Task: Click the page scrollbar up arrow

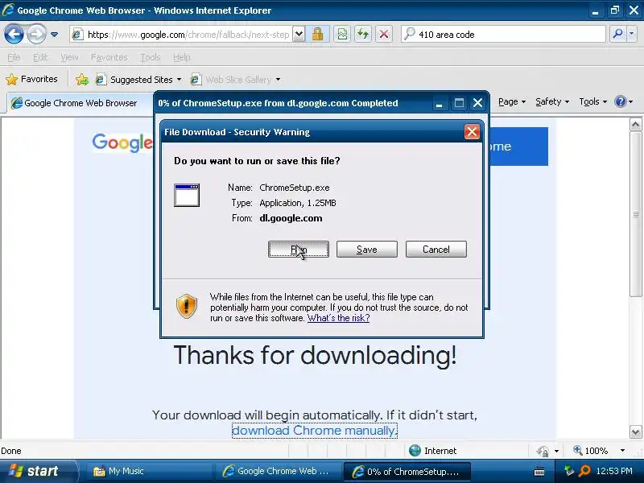Action: [x=635, y=125]
